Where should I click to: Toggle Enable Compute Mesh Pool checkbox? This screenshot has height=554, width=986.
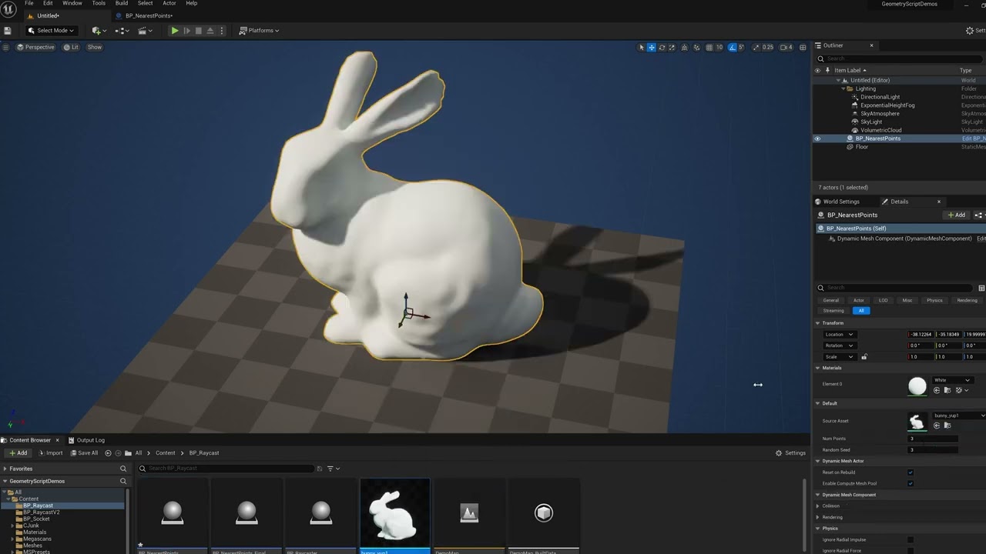[x=911, y=483]
